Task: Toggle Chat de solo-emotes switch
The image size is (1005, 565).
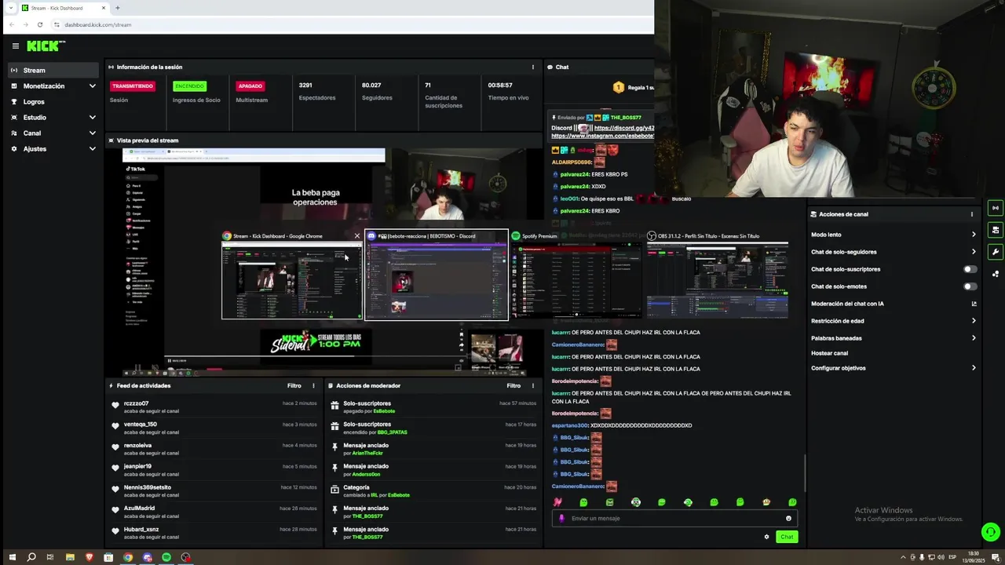Action: tap(970, 286)
